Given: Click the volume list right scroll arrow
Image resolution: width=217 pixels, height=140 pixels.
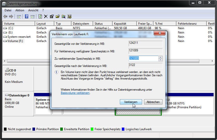Looking at the screenshot, I should [212, 61].
